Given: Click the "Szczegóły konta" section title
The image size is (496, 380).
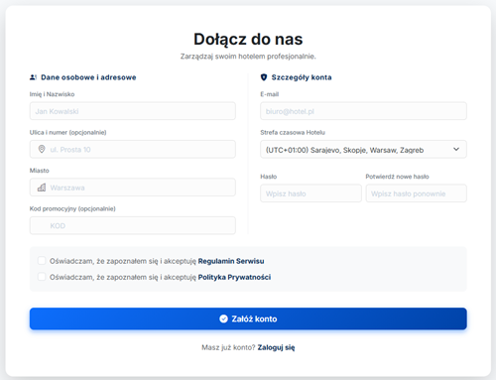Looking at the screenshot, I should coord(302,77).
